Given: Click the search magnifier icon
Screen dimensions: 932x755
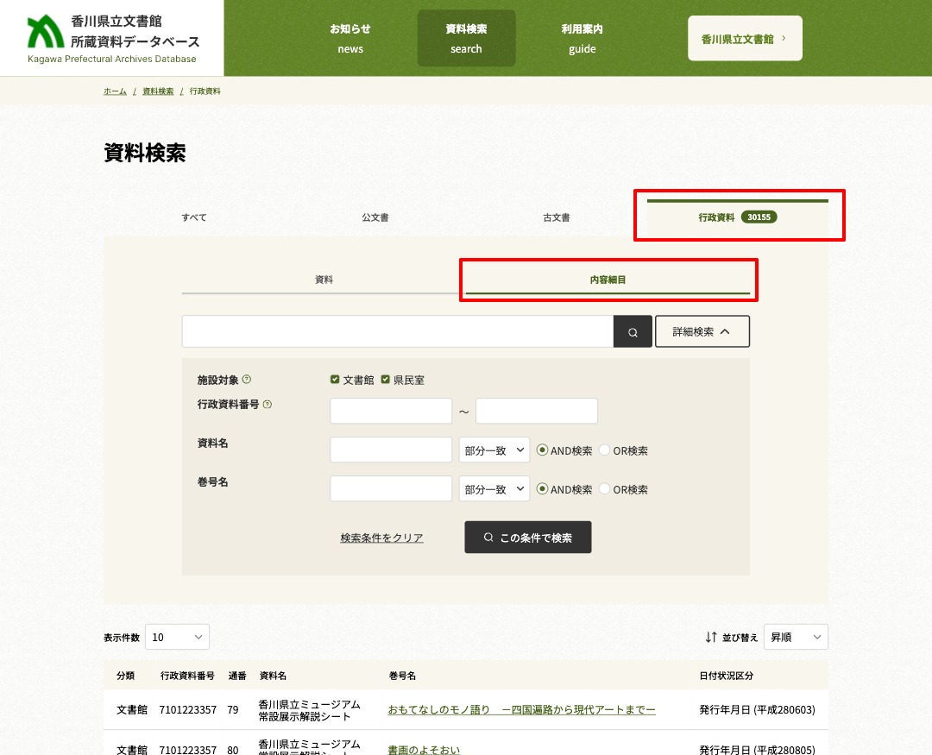Looking at the screenshot, I should pos(633,331).
